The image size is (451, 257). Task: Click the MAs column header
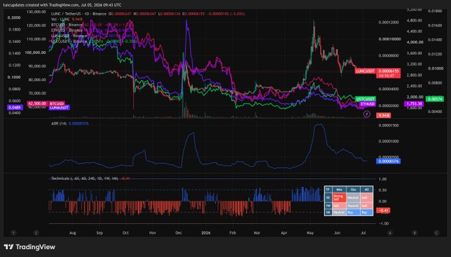click(339, 189)
